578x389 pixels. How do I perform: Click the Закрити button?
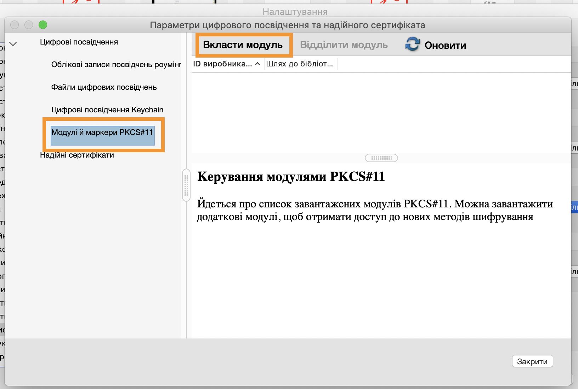pos(532,361)
